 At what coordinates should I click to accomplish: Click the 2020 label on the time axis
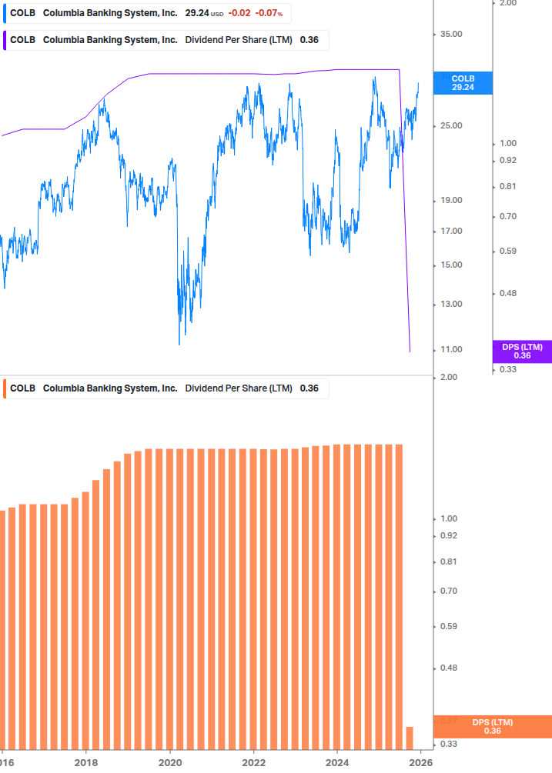click(x=169, y=763)
